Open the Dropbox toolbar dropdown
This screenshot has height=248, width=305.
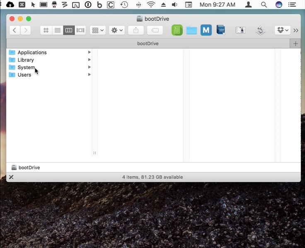click(283, 30)
